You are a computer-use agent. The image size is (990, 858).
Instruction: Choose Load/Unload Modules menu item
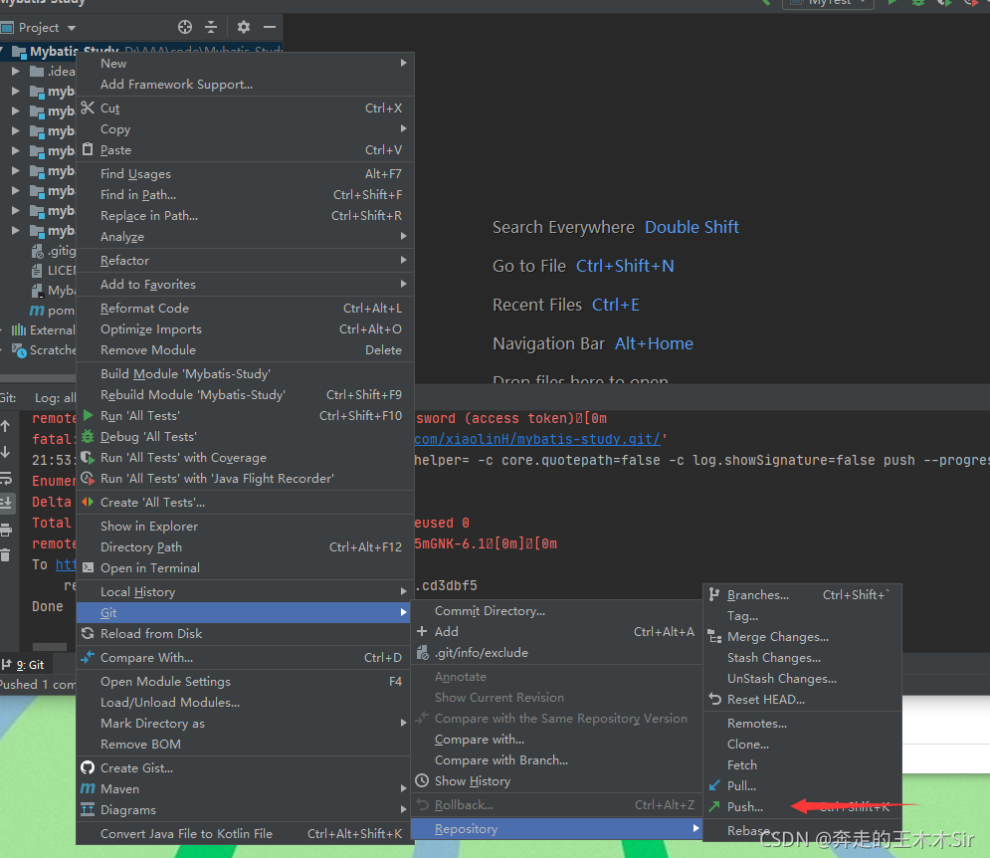(x=245, y=702)
